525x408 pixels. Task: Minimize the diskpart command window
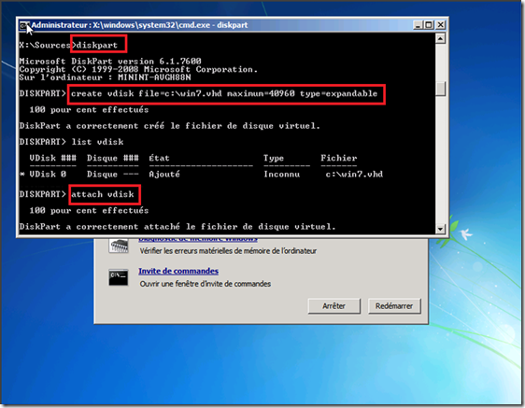pyautogui.click(x=418, y=25)
